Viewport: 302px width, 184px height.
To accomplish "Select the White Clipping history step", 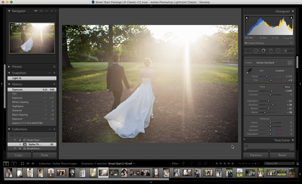I will click(20, 102).
